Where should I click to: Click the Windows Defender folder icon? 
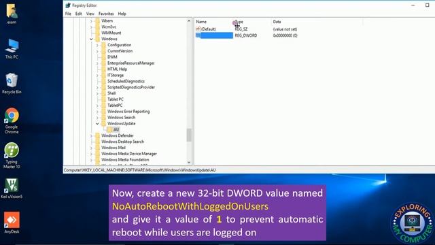click(97, 135)
